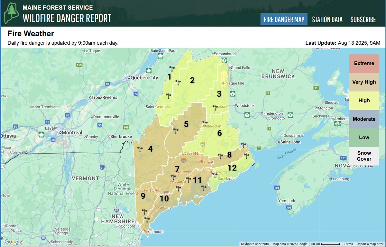Click the Moderate danger legend swatch

tap(364, 119)
